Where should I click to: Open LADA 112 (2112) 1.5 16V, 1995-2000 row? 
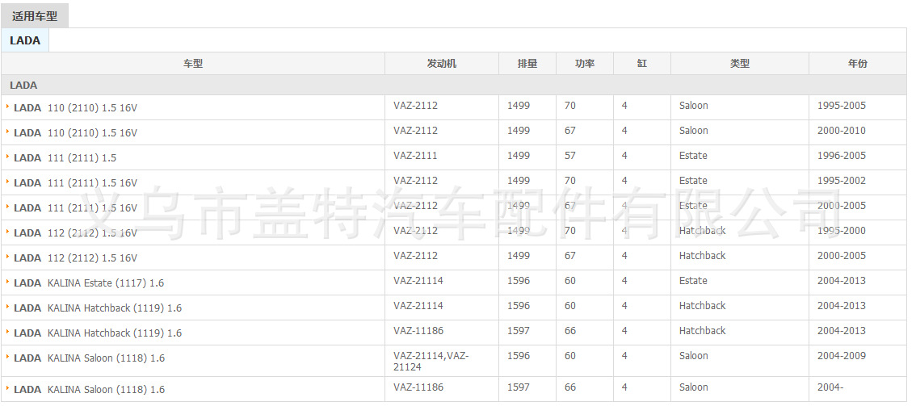75,232
